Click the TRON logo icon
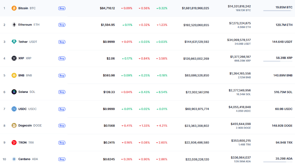295x166 pixels. click(14, 143)
